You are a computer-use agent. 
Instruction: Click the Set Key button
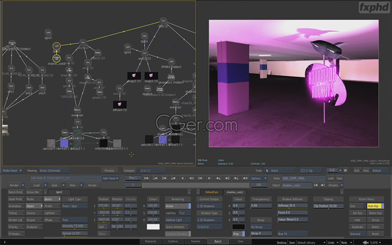point(358,213)
